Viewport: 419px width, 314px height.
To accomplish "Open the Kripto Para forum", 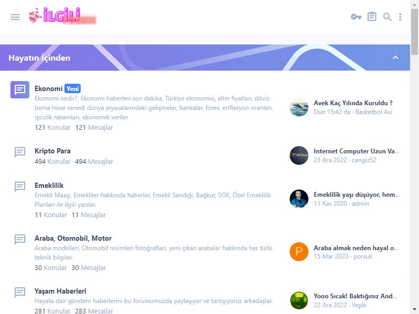I will 52,151.
